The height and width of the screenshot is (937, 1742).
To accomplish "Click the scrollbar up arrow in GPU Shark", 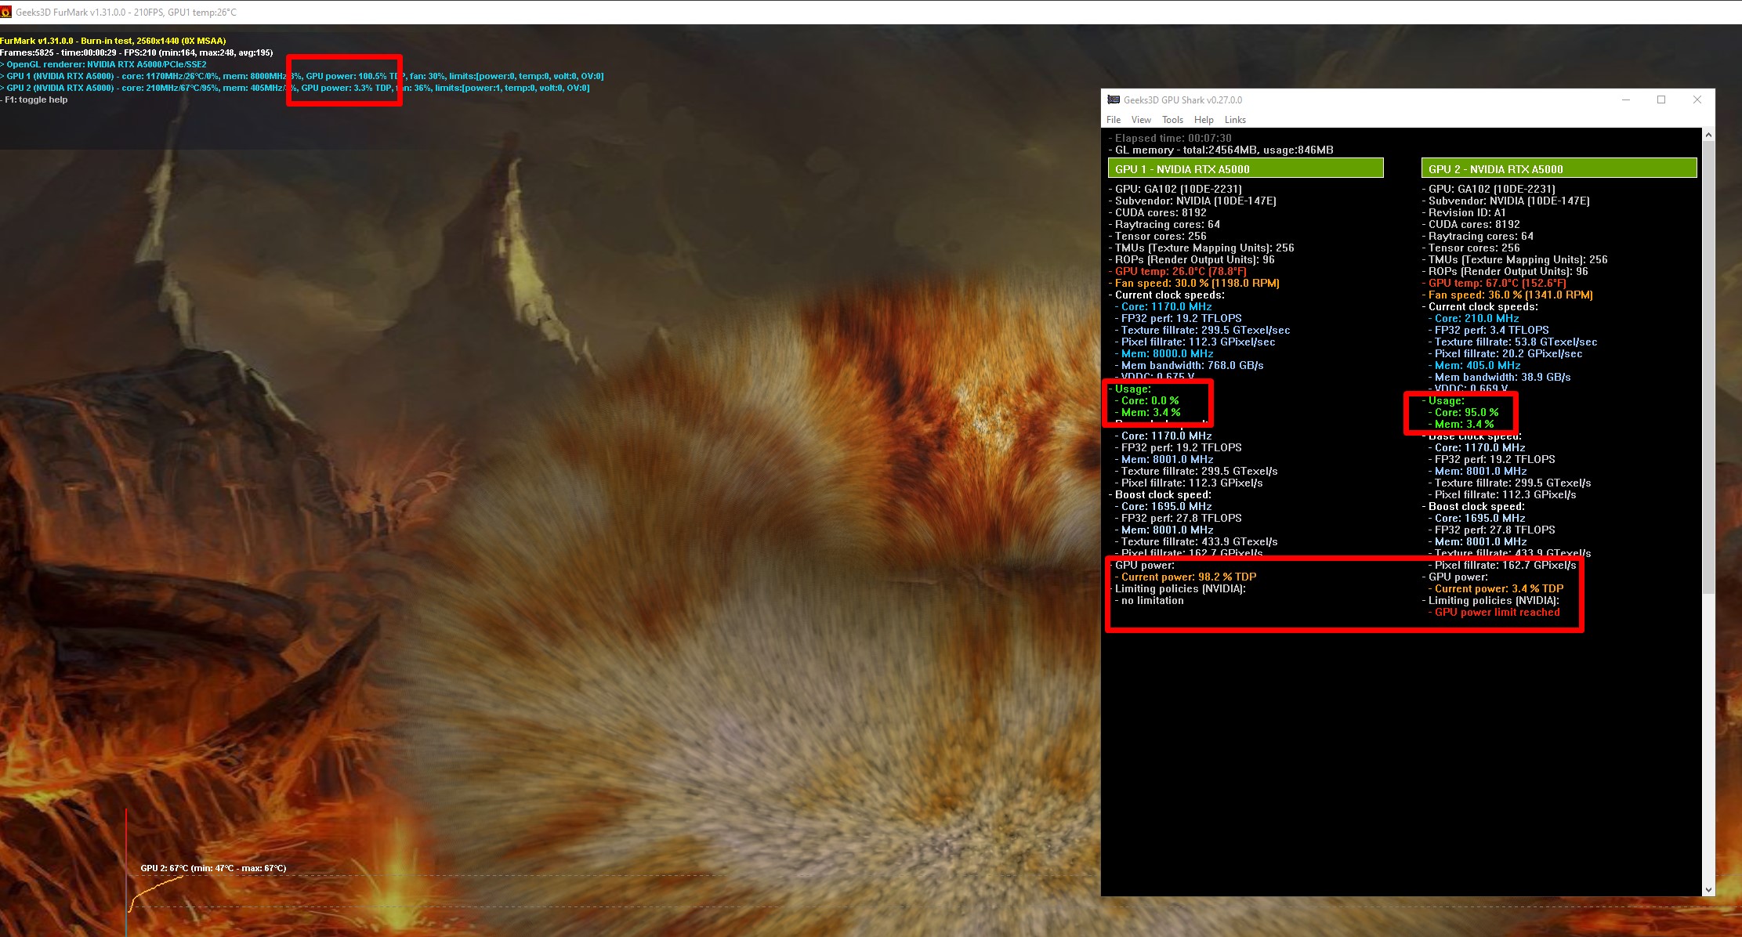I will (1708, 136).
